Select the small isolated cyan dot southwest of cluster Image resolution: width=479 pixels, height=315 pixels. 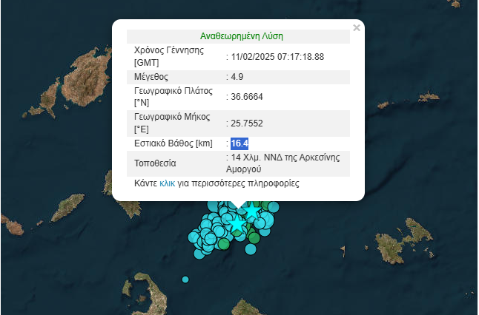tap(185, 279)
